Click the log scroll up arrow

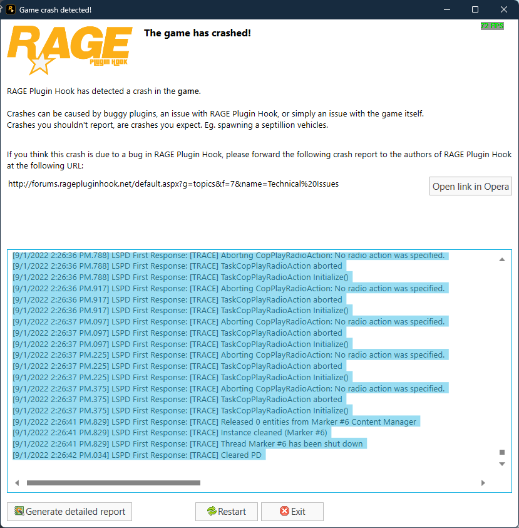[x=502, y=259]
